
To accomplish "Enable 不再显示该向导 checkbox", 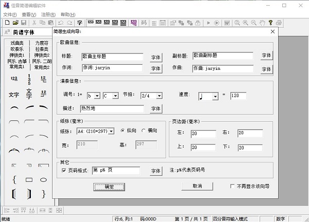I will pyautogui.click(x=233, y=186).
